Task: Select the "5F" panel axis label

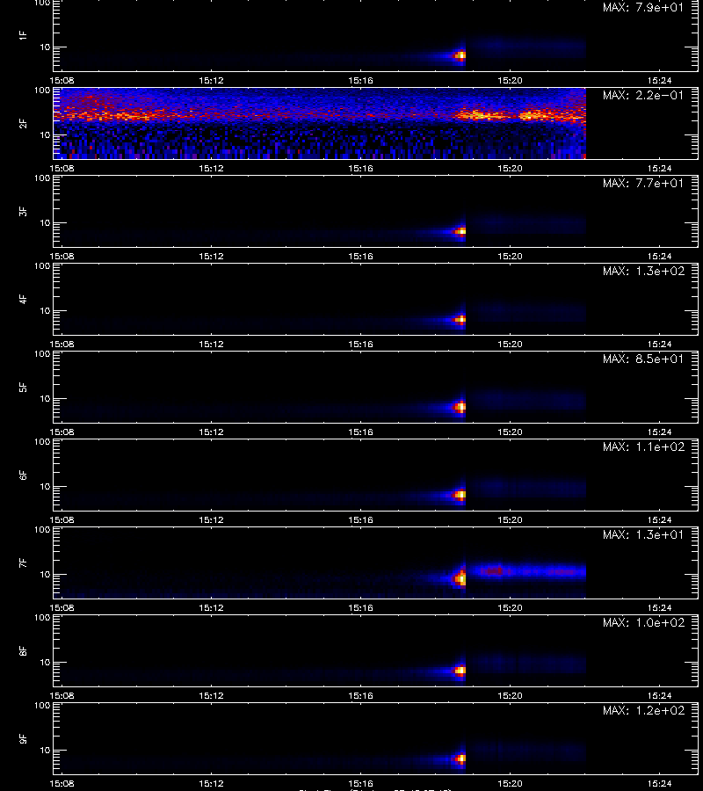Action: 23,388
